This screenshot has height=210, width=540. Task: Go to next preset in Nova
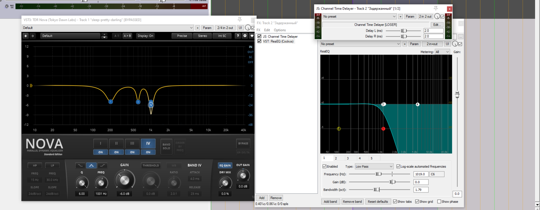pos(33,36)
